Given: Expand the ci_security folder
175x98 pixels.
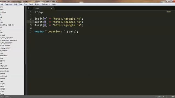Looking at the screenshot, I should (x=4, y=51).
